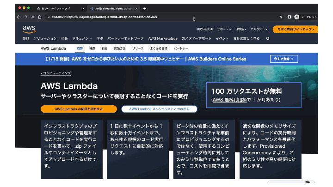Screen dimensions: 333x187
Task: Open the カスタマーサポート menu
Action: click(x=197, y=38)
